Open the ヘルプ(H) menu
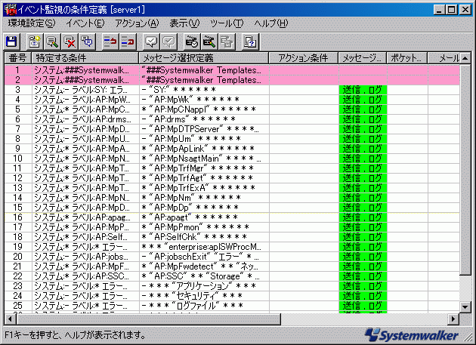Screen dimensions: 476x345 (270, 23)
